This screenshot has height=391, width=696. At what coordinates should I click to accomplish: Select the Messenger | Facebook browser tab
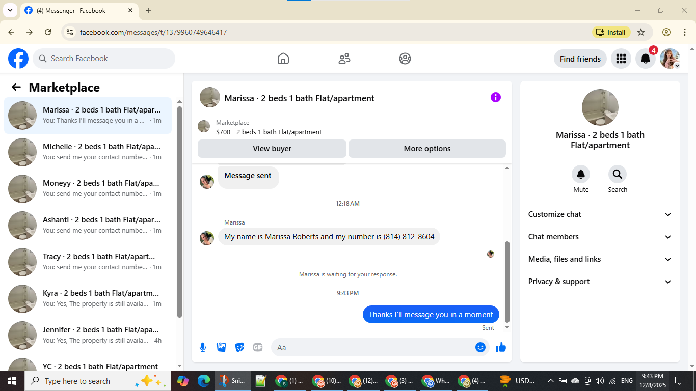(79, 10)
